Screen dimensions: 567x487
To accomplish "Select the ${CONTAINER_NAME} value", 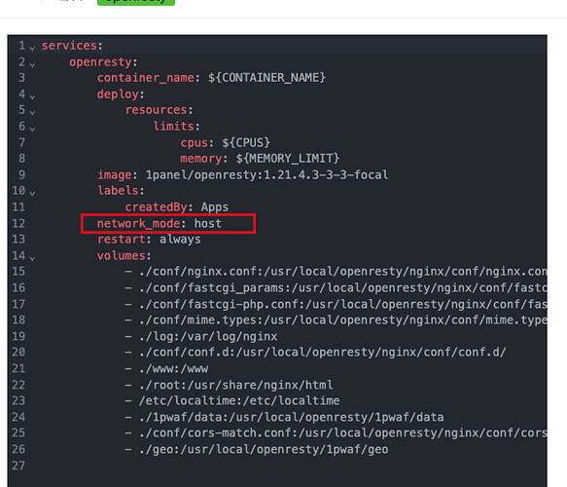I will [266, 78].
